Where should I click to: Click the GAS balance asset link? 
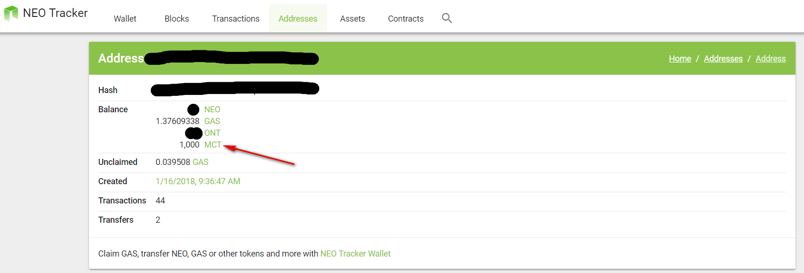coord(212,121)
